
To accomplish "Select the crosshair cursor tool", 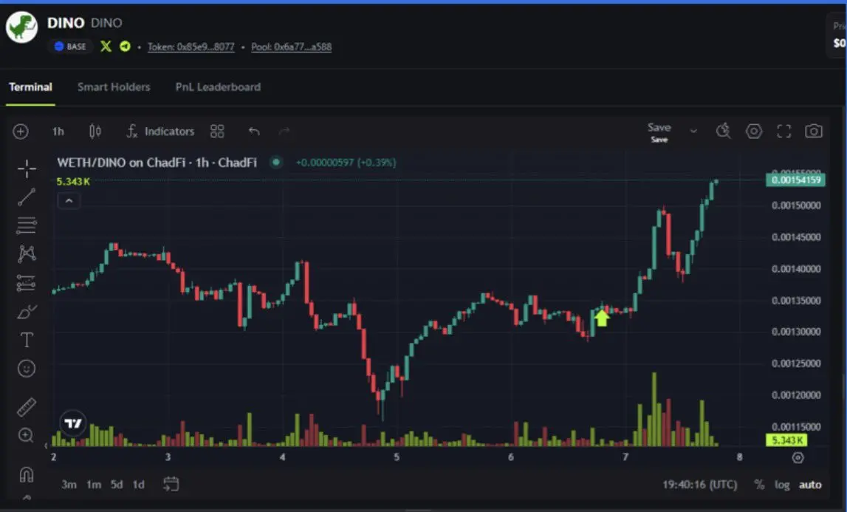I will [x=27, y=168].
